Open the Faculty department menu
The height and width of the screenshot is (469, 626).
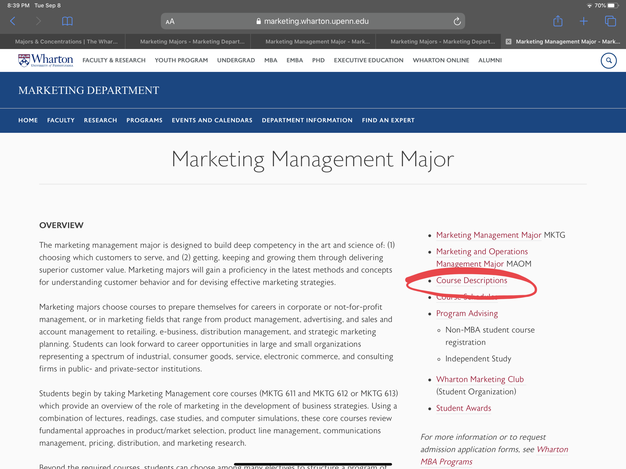pos(61,120)
